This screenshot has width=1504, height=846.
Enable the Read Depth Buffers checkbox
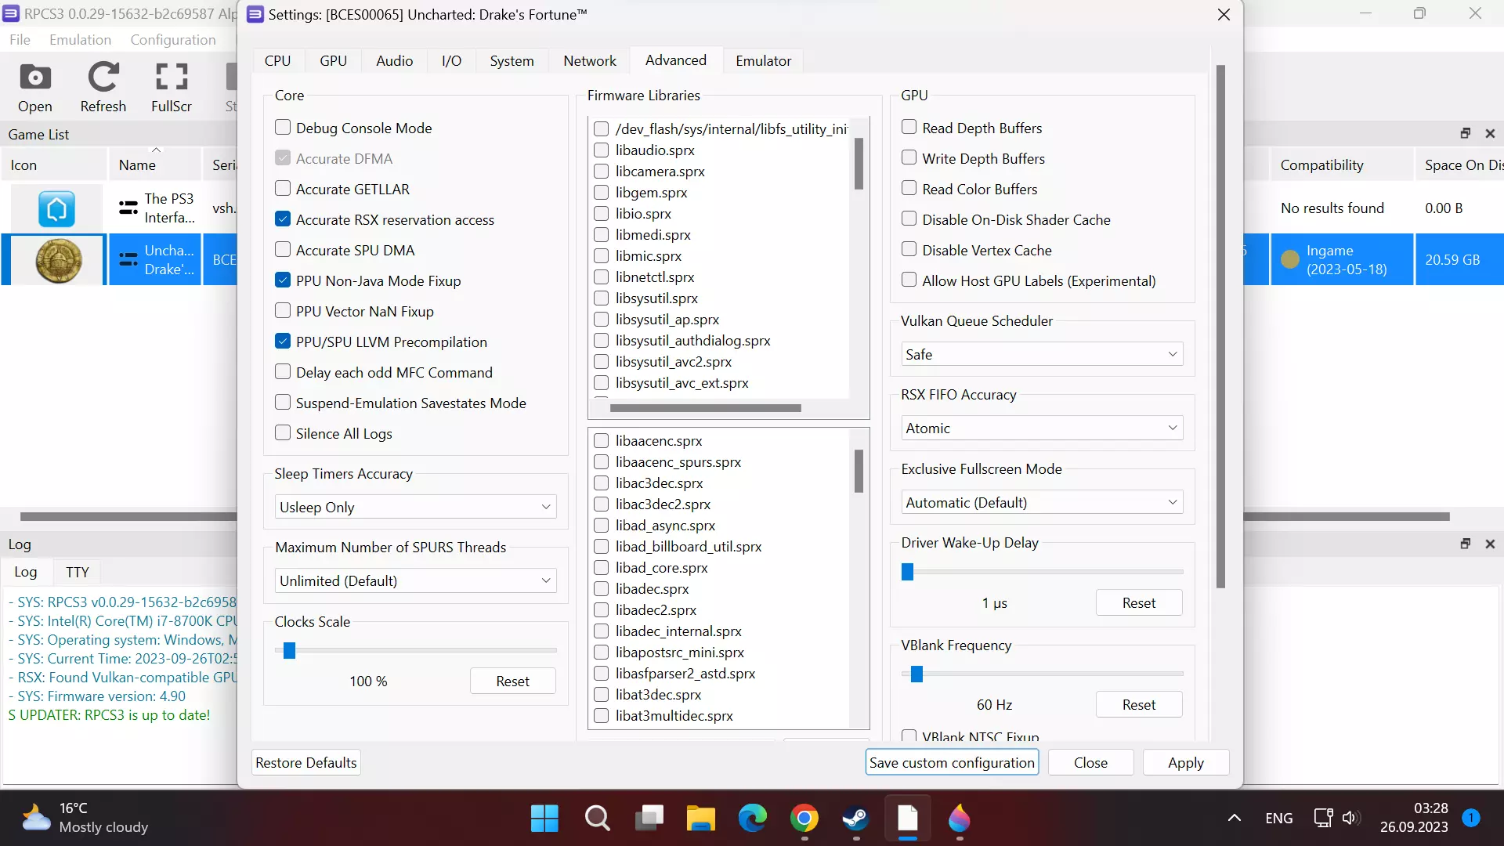[909, 128]
